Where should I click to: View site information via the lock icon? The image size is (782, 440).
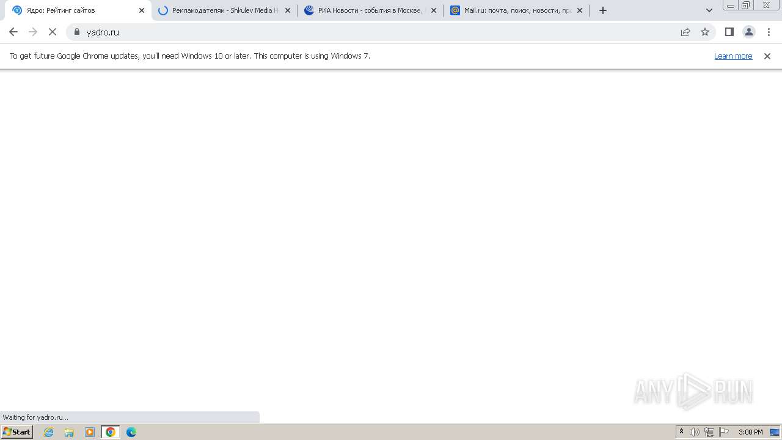click(77, 32)
